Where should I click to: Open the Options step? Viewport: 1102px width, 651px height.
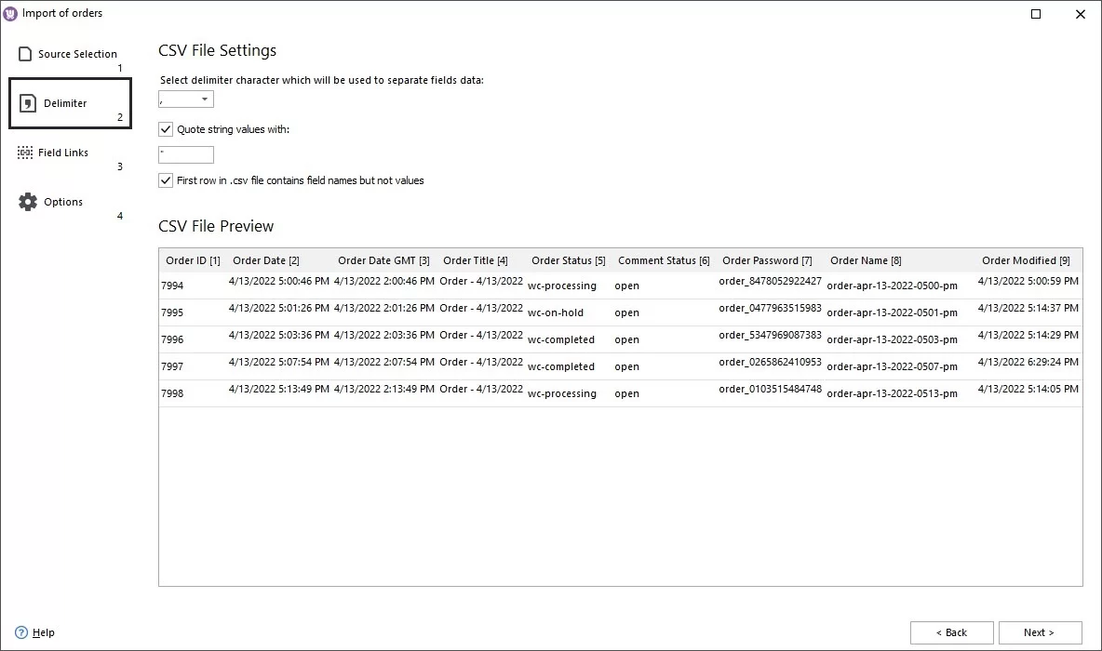click(x=63, y=201)
